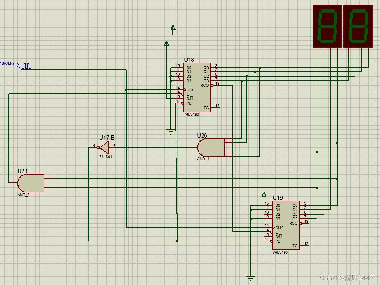The image size is (380, 285).
Task: Click the TC pin label on U19
Action: (x=295, y=246)
